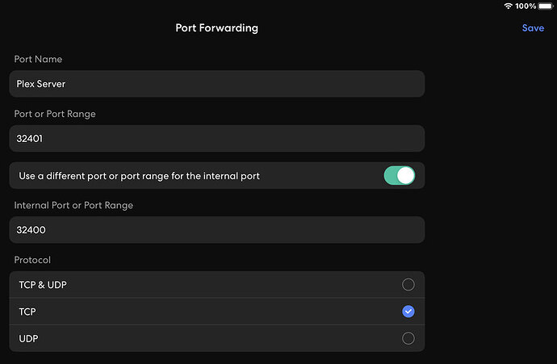Click the Internal Port or Port Range heading

point(73,205)
